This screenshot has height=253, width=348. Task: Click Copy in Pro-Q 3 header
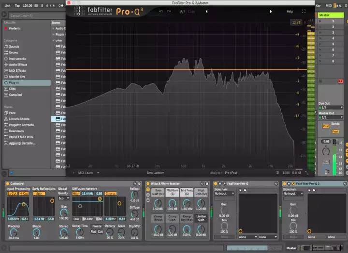tap(191, 12)
